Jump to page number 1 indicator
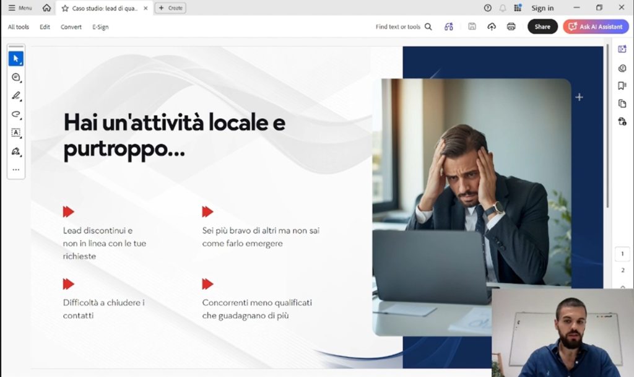This screenshot has height=377, width=634. coord(622,254)
